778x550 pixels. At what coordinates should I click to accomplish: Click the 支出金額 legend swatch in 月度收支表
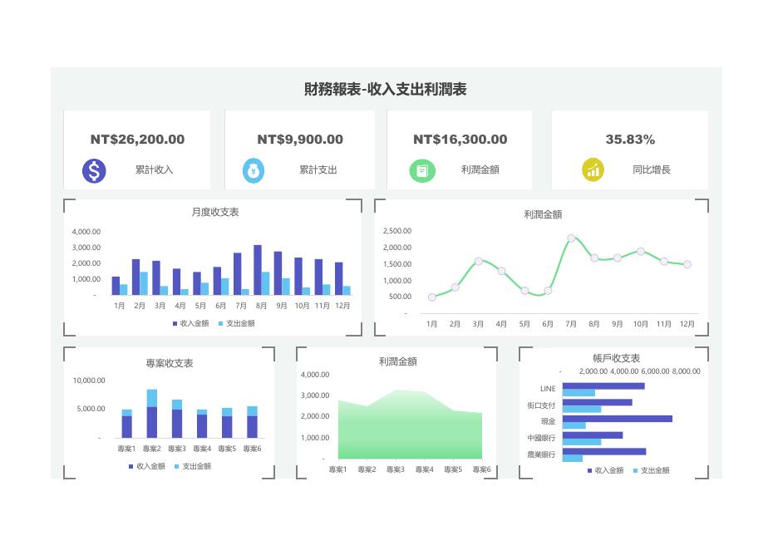point(221,323)
